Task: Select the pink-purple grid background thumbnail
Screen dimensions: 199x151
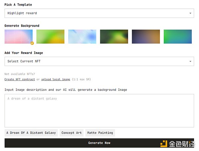Action: [18, 37]
